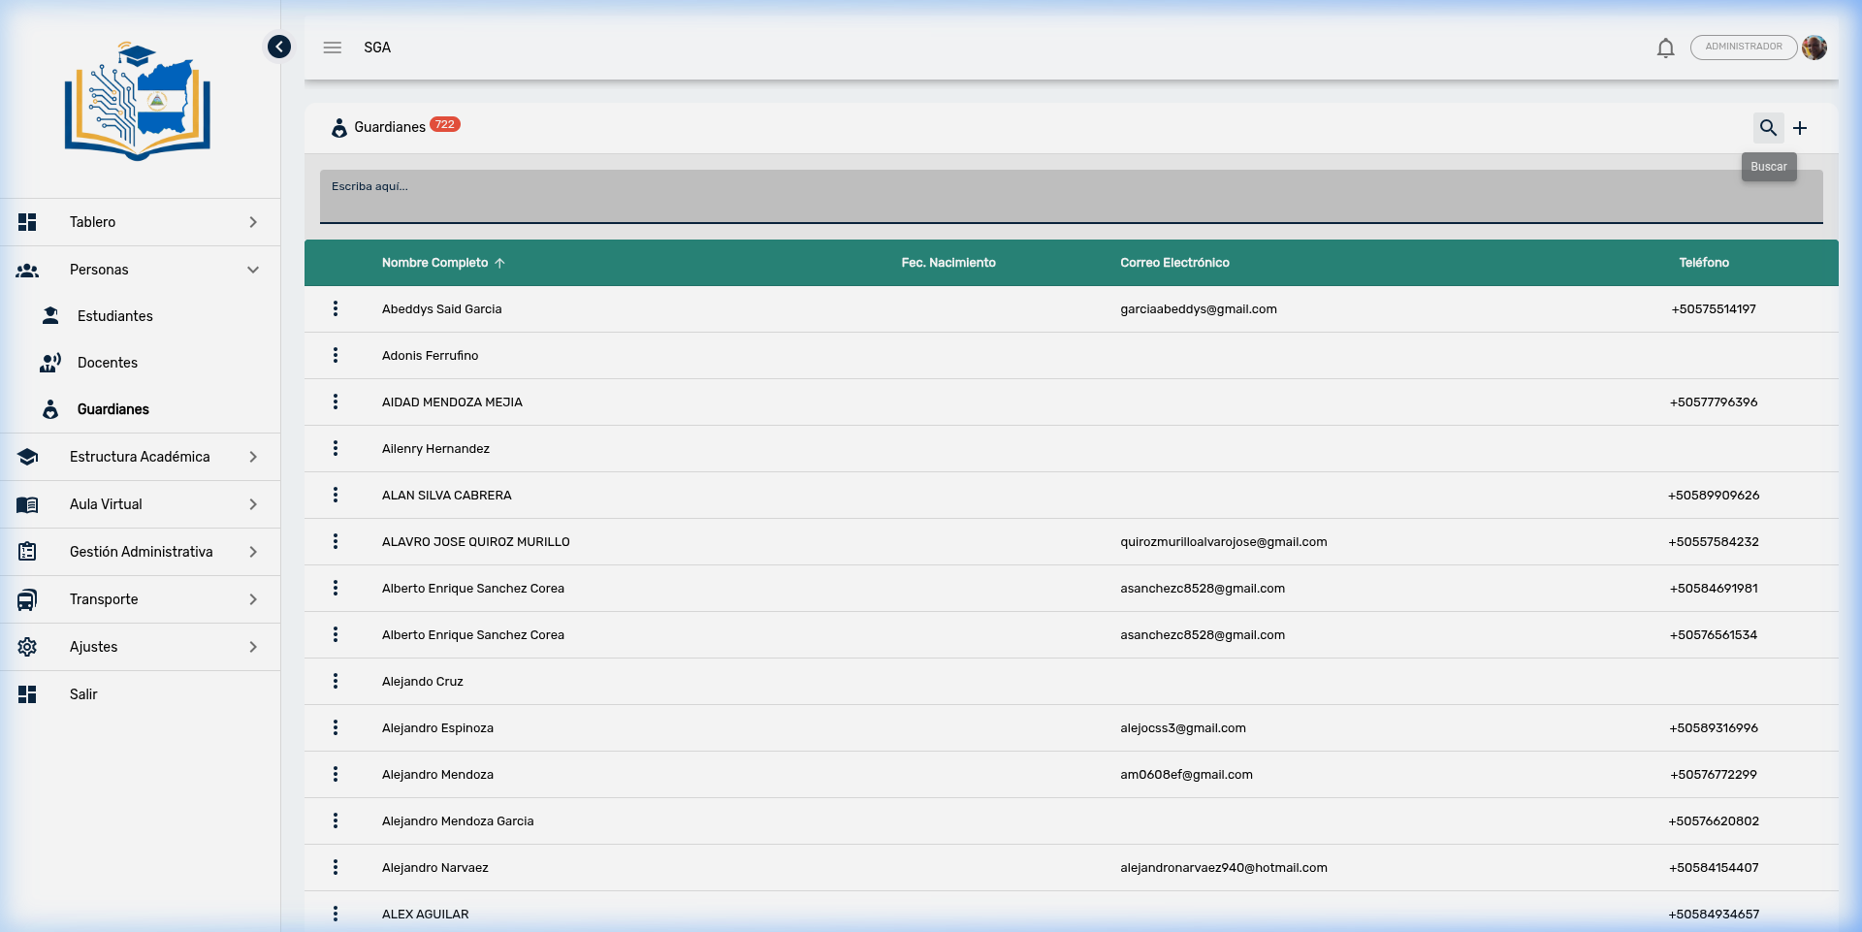Open the notifications bell
This screenshot has height=932, width=1862.
click(x=1665, y=48)
